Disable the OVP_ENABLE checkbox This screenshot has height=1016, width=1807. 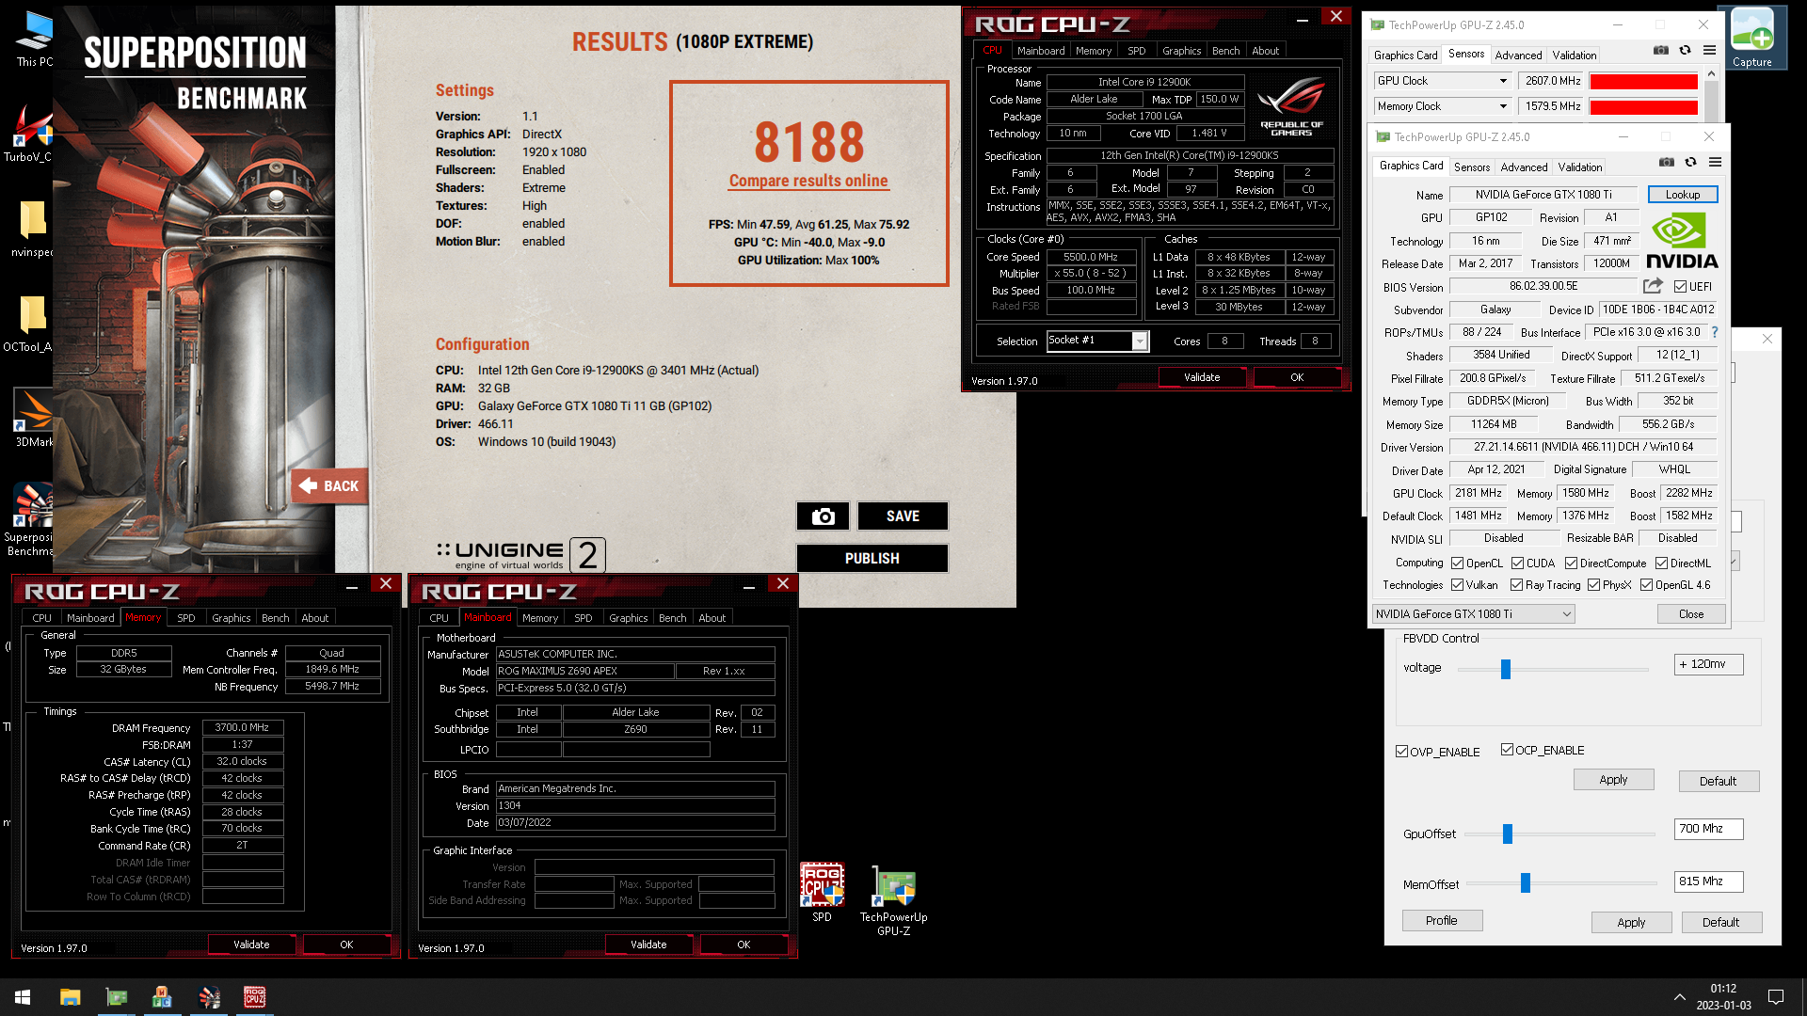1402,752
